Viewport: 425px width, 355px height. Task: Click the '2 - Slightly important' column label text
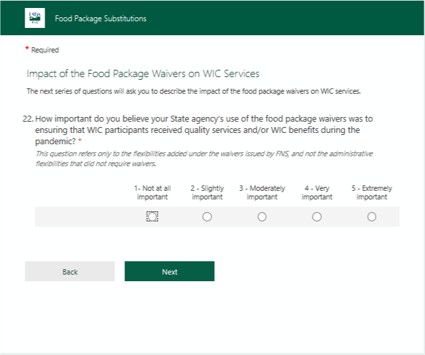coord(207,193)
